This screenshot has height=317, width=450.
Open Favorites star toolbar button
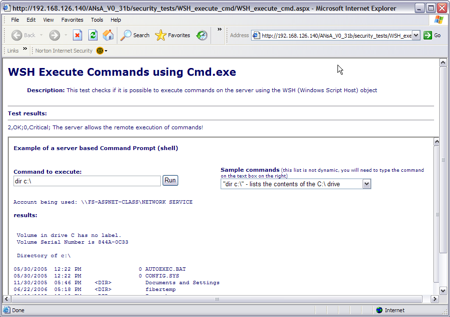click(172, 35)
